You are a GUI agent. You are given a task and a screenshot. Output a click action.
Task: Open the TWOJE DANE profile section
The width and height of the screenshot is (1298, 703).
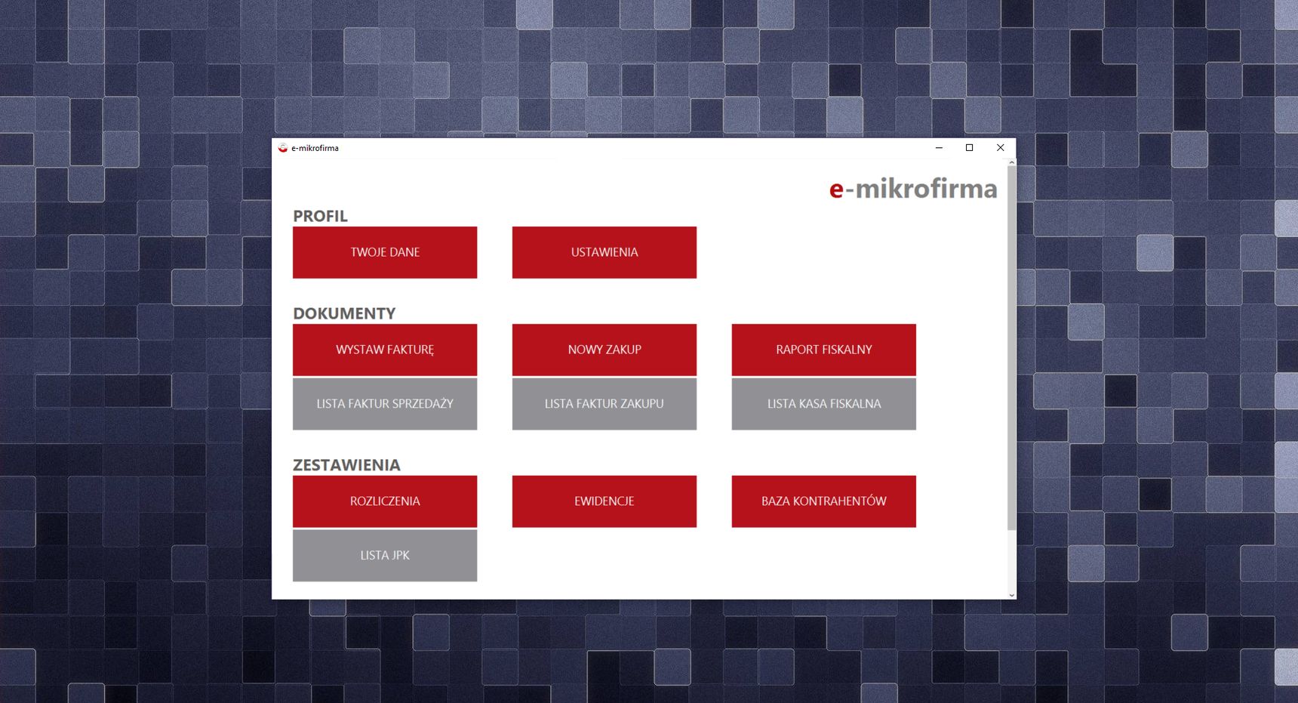point(385,252)
